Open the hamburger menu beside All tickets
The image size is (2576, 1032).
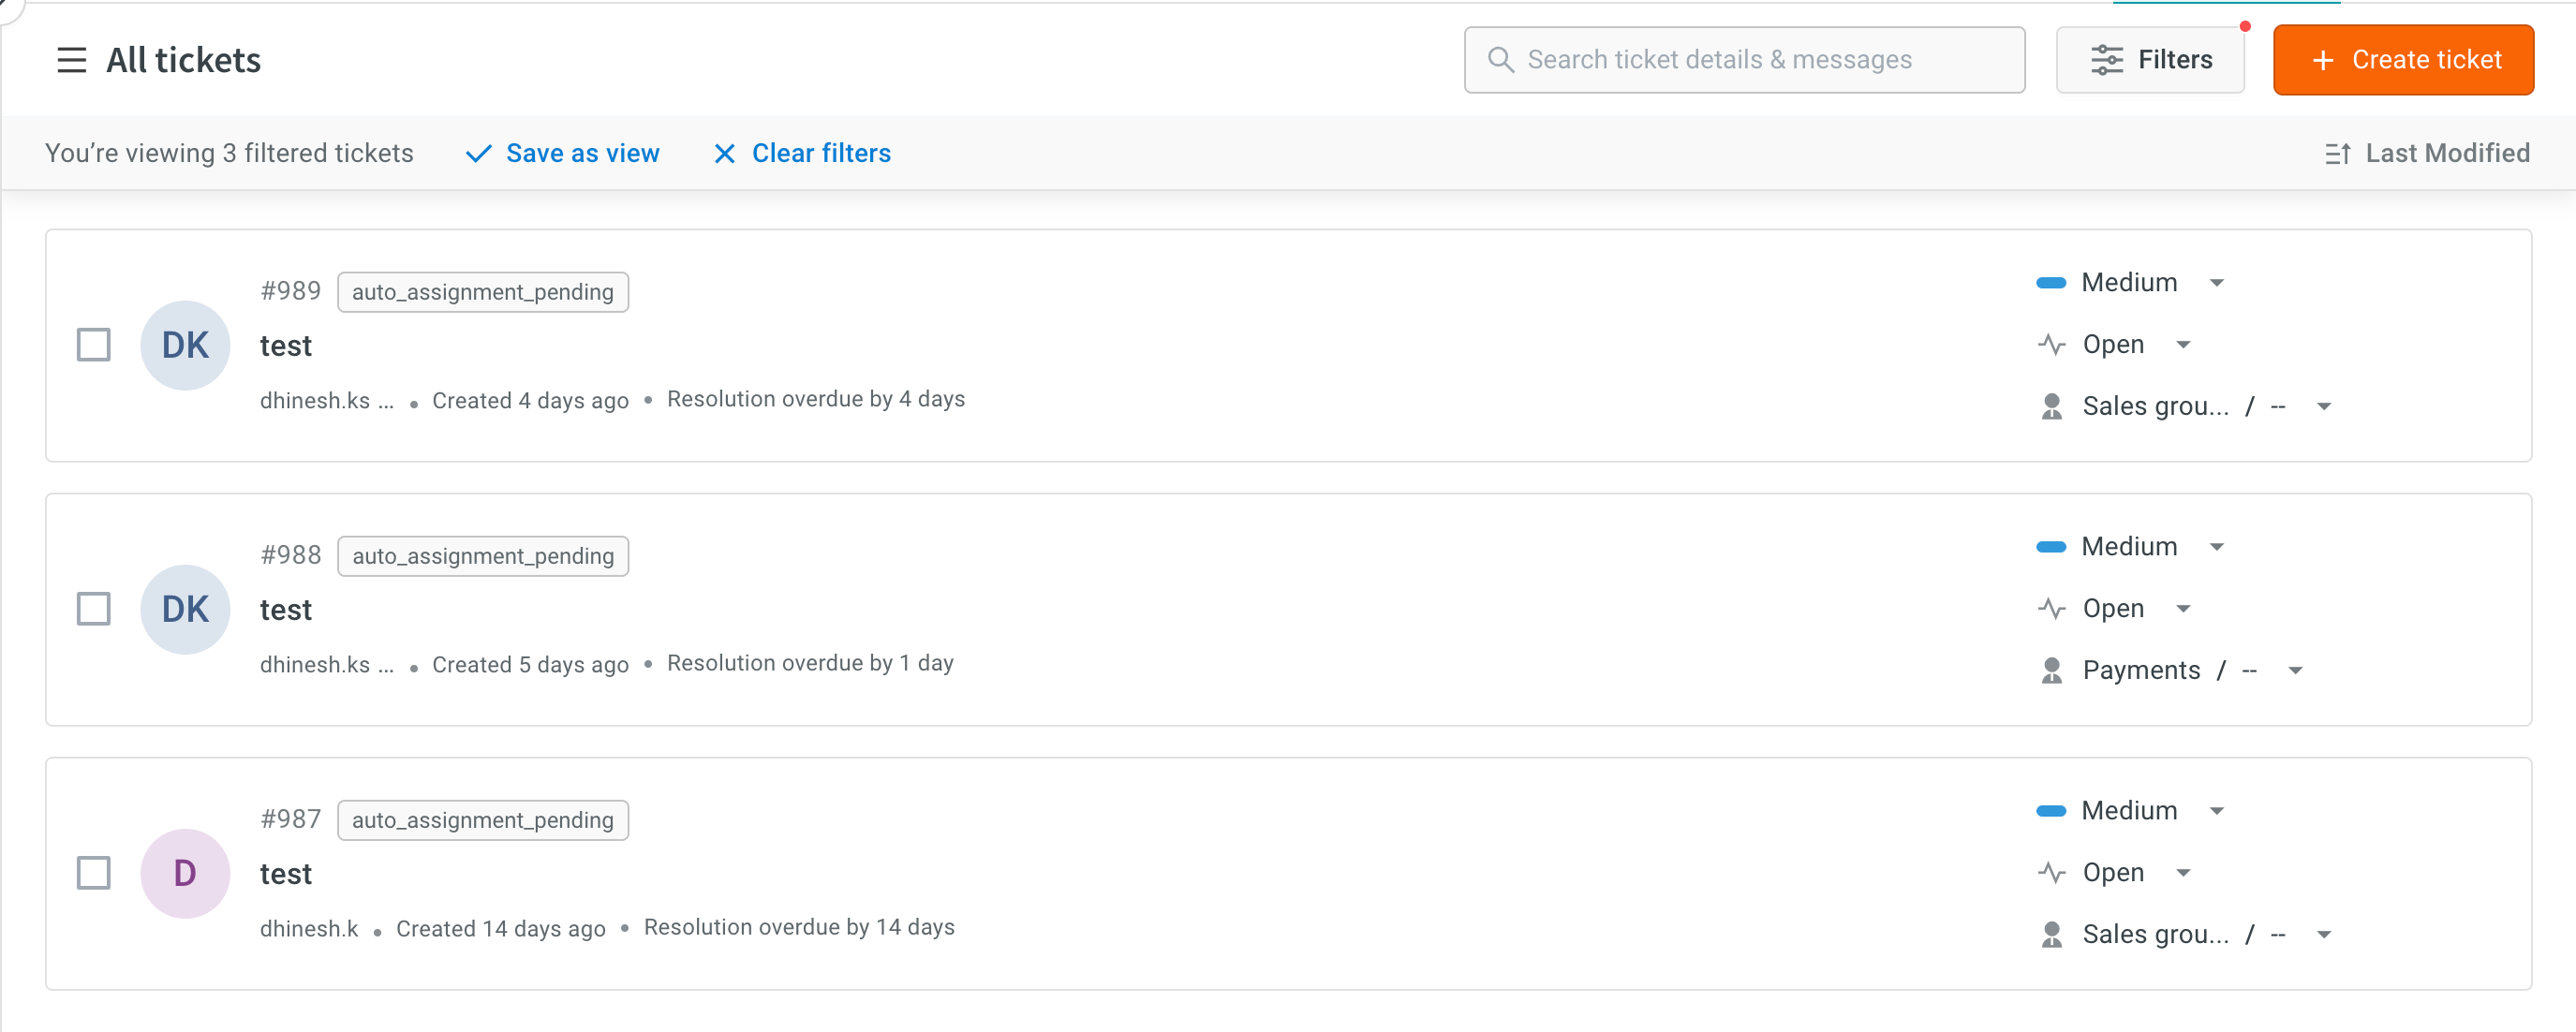click(x=71, y=60)
